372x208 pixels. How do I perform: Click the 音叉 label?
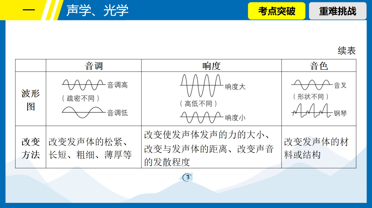tap(340, 85)
